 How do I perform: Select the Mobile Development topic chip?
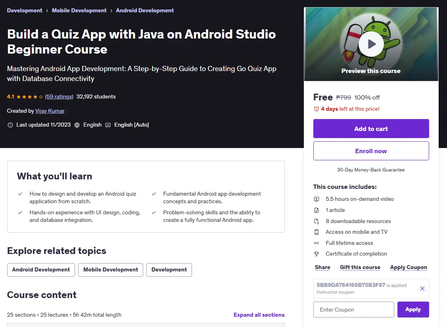111,270
